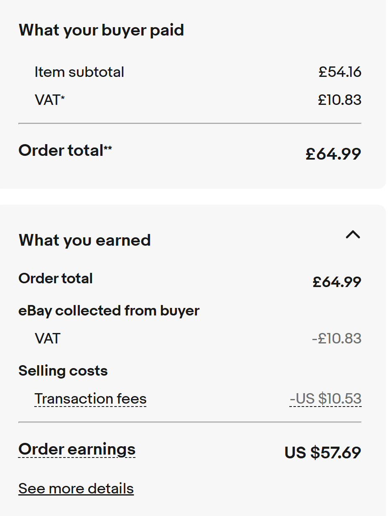Click the What your buyer paid heading
The height and width of the screenshot is (516, 388).
click(x=101, y=30)
